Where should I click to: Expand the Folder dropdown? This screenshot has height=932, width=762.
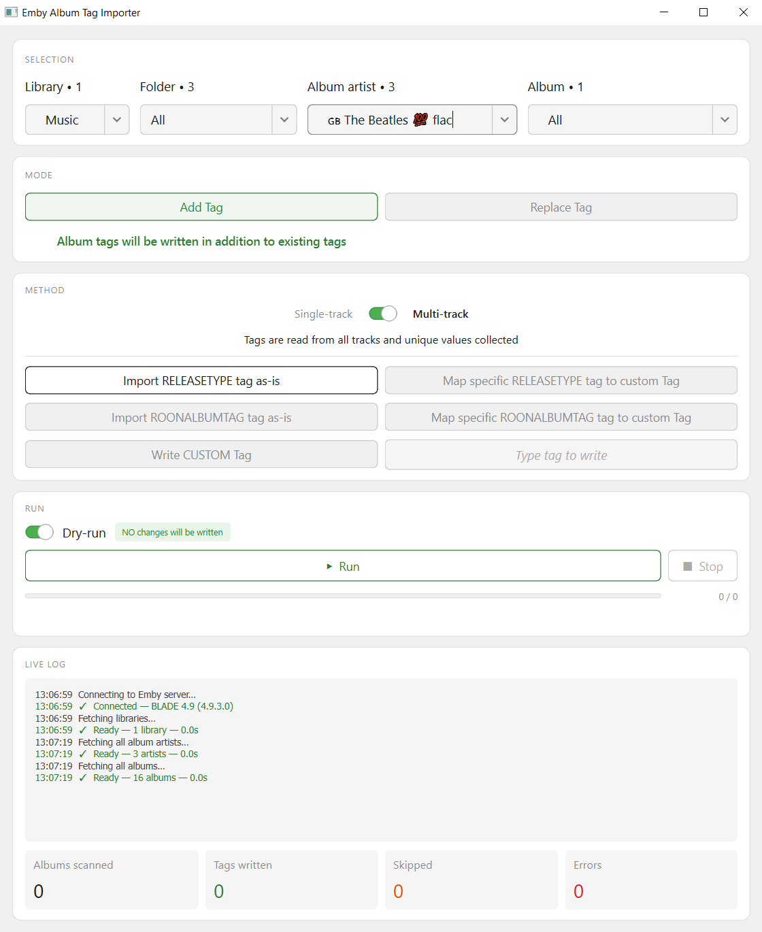(284, 120)
